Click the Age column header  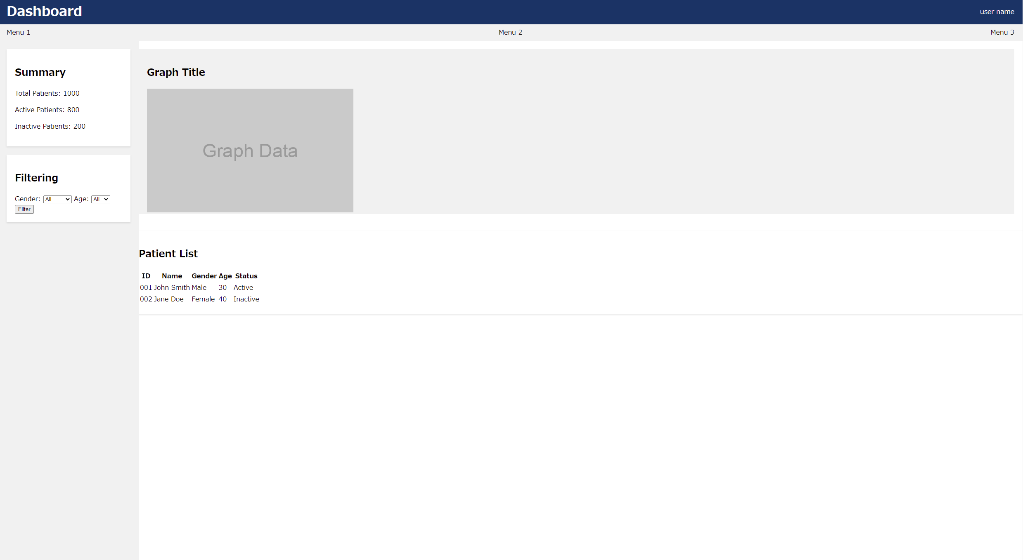click(225, 276)
